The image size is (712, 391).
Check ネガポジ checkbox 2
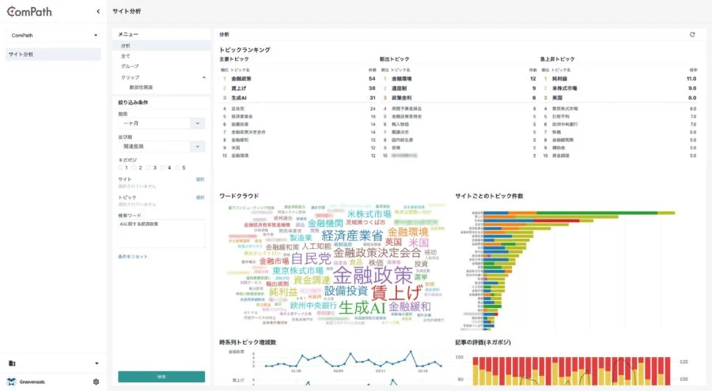pos(134,167)
